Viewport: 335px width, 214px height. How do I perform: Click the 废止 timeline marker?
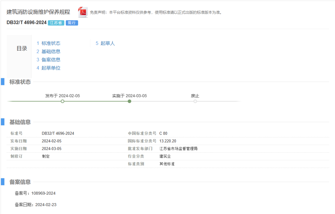(195, 101)
